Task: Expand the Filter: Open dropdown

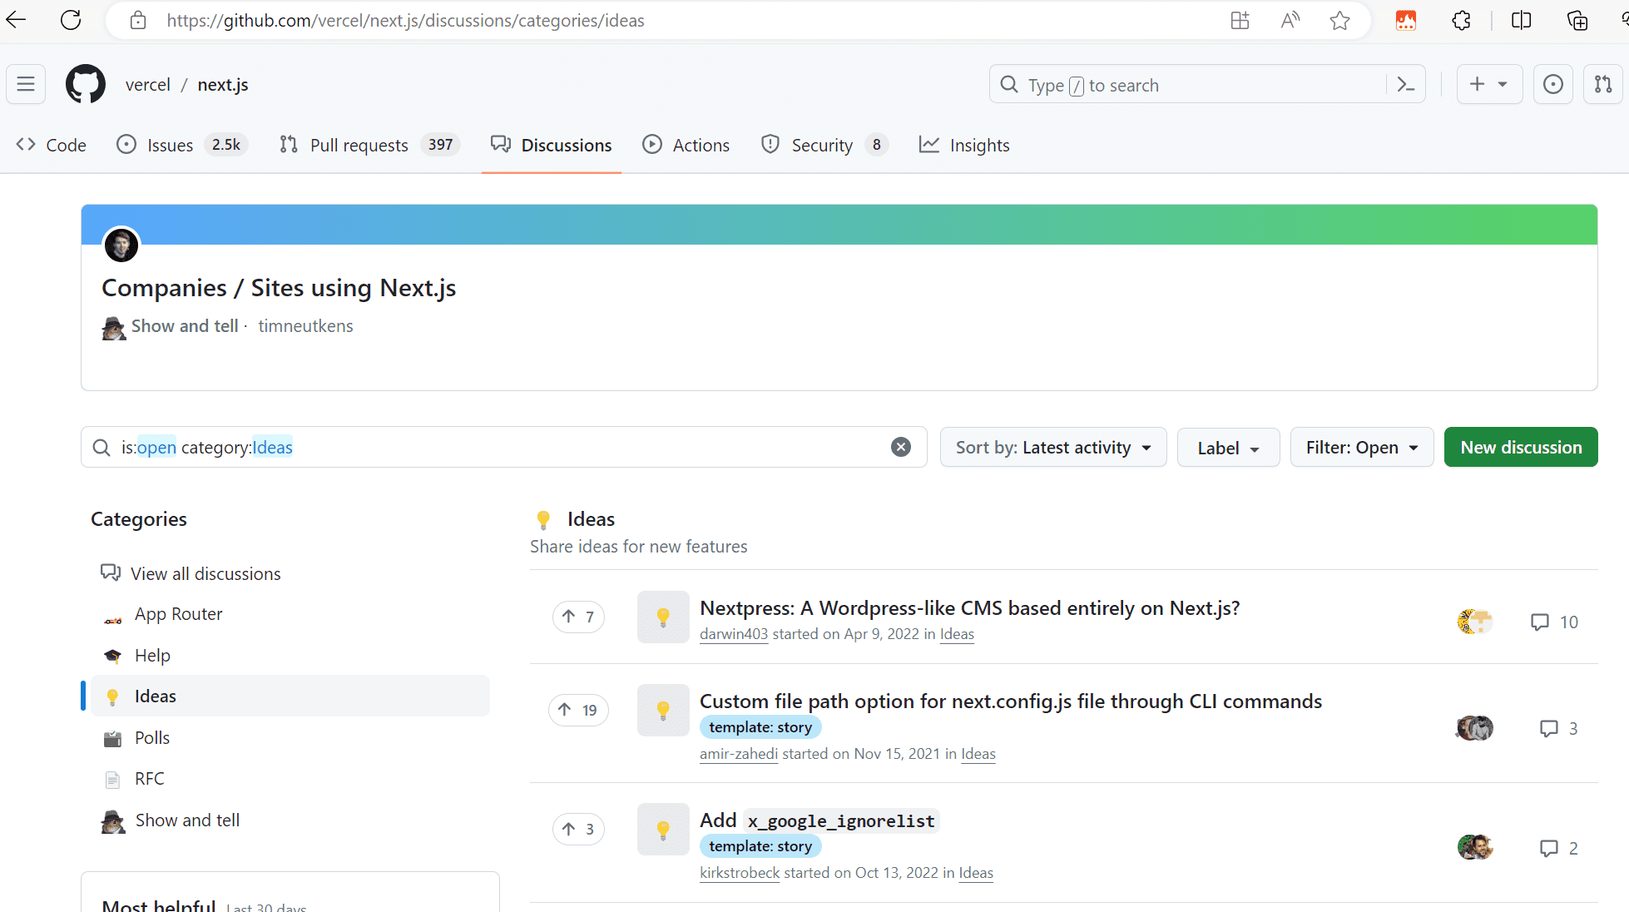Action: click(x=1361, y=448)
